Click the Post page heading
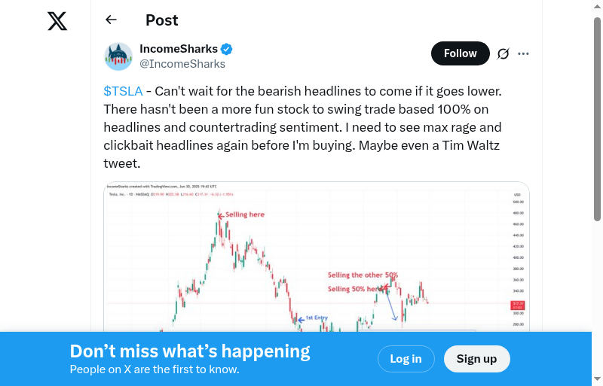 click(x=162, y=20)
